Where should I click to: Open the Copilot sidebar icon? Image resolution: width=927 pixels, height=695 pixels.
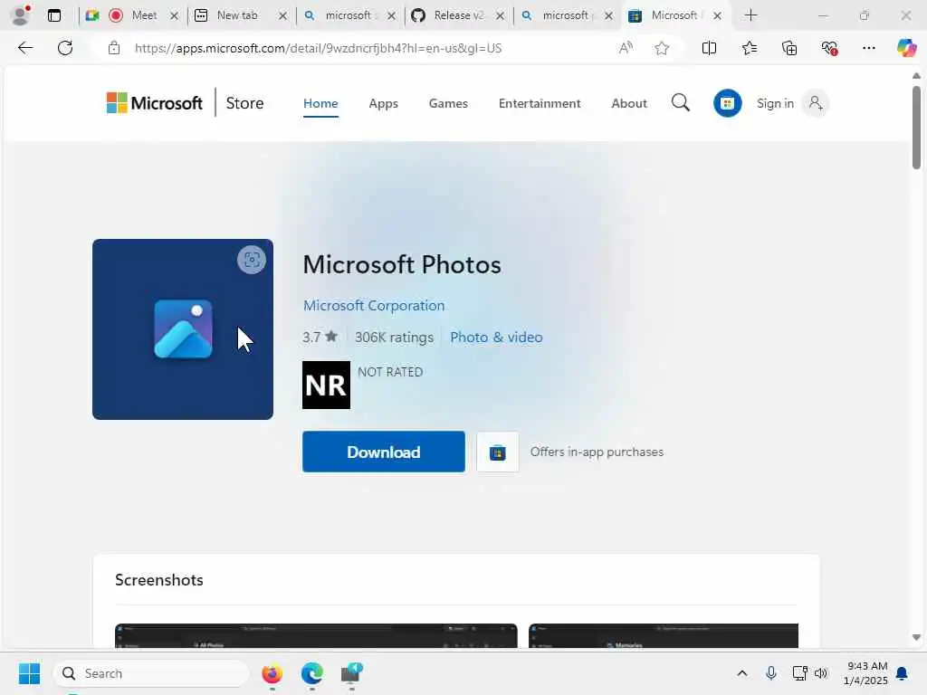click(906, 48)
